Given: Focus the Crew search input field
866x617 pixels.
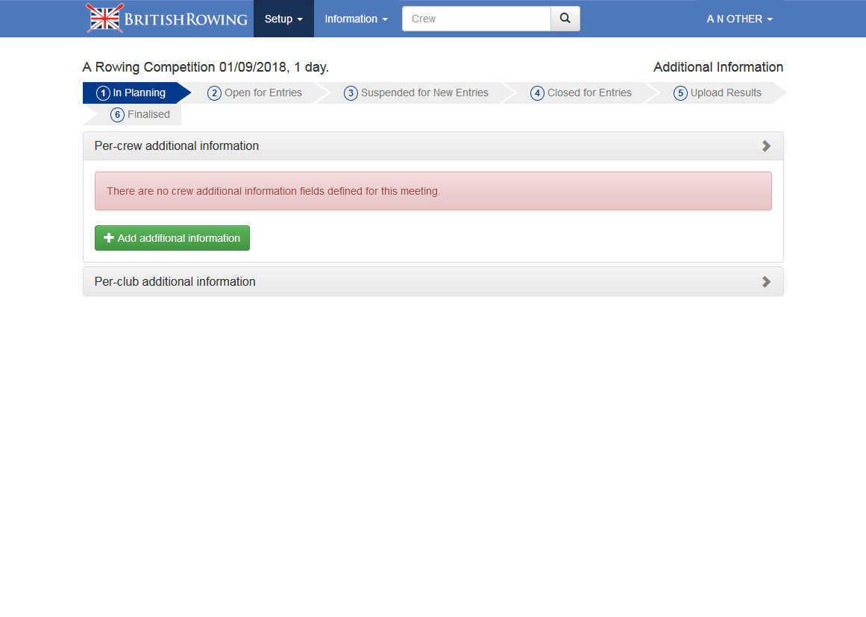Looking at the screenshot, I should (476, 19).
